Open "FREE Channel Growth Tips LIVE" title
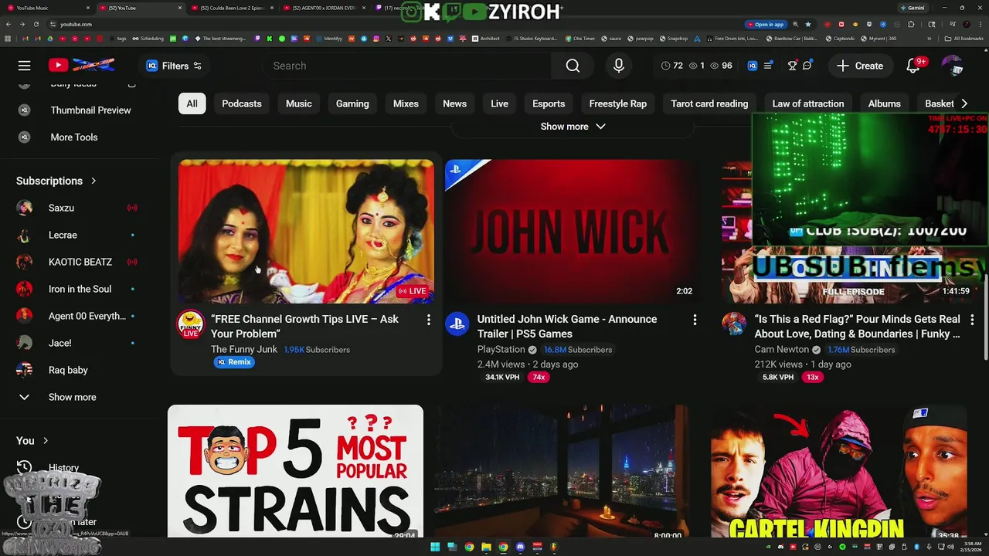 305,326
